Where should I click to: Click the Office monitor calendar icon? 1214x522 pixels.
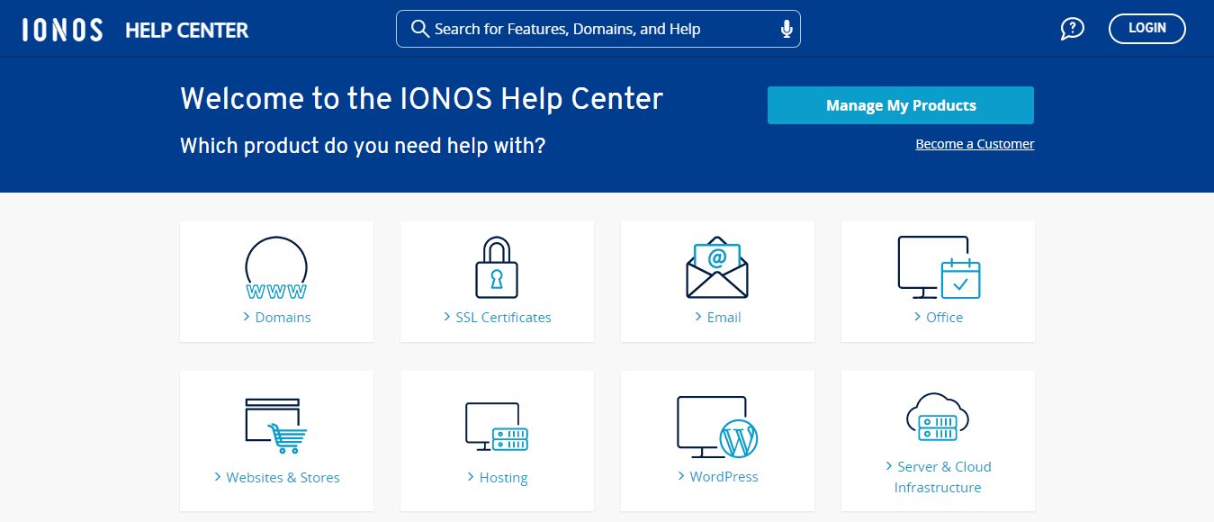[939, 267]
